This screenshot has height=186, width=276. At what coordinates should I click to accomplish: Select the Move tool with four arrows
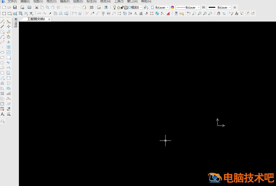tap(8, 27)
